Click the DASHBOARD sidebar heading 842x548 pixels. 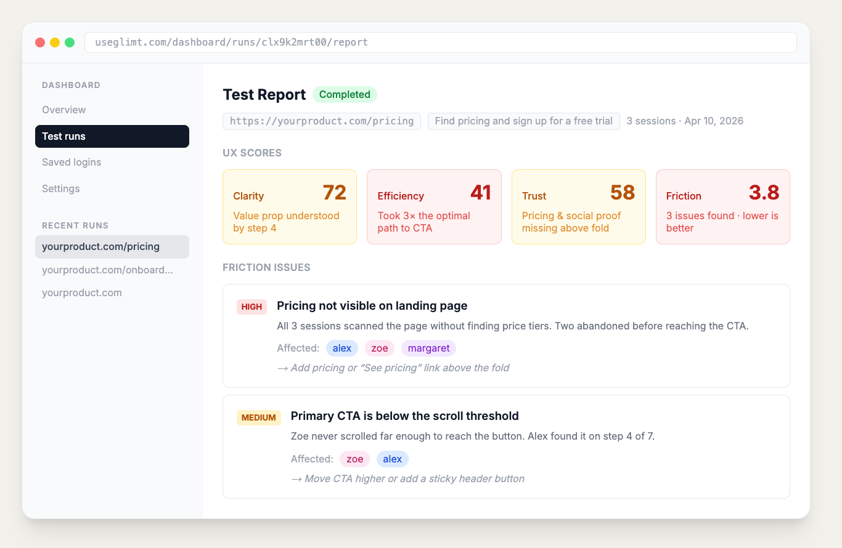71,85
